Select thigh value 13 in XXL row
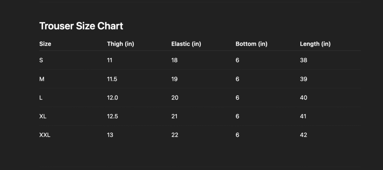Image resolution: width=383 pixels, height=170 pixels. 110,135
